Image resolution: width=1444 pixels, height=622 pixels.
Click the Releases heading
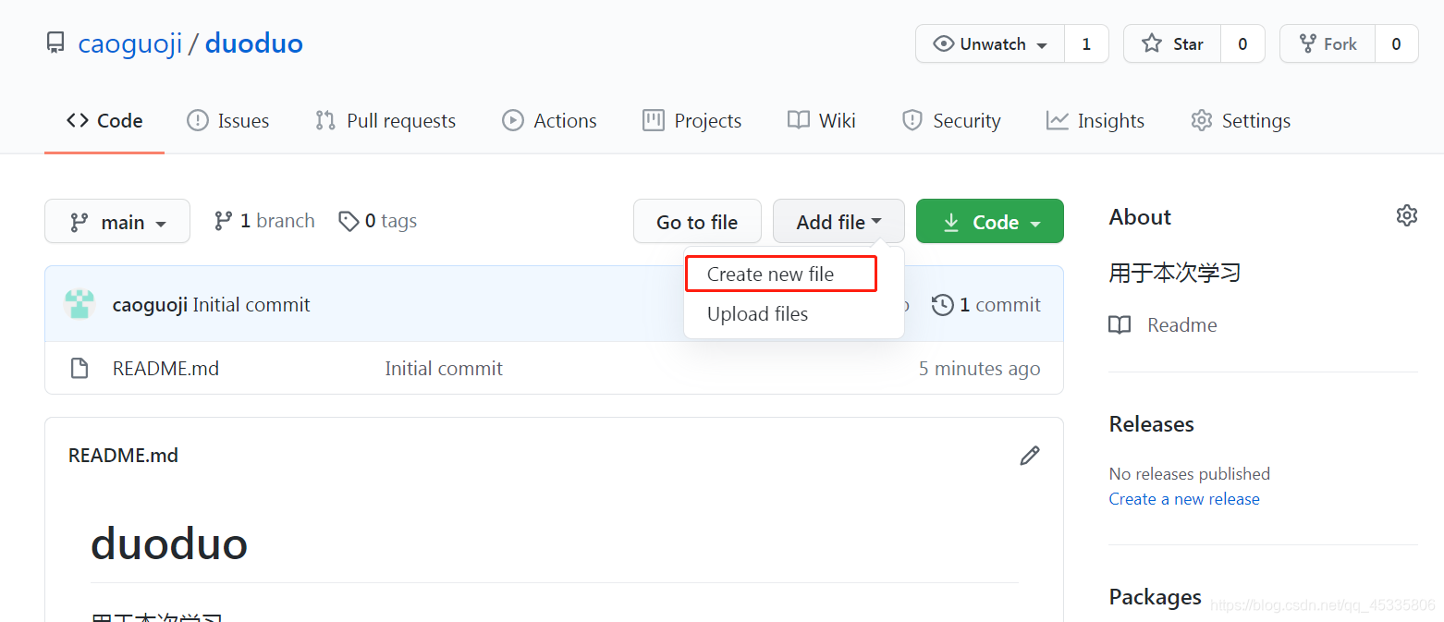pos(1151,424)
